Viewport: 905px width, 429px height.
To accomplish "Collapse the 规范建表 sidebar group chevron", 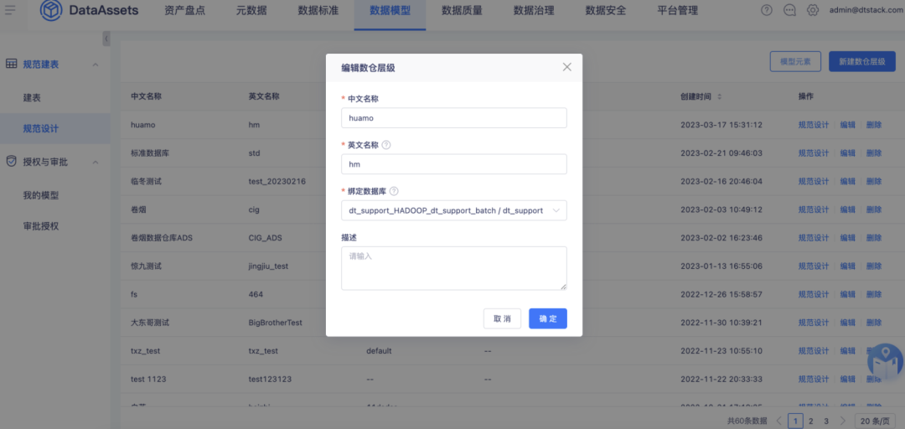I will click(x=96, y=64).
